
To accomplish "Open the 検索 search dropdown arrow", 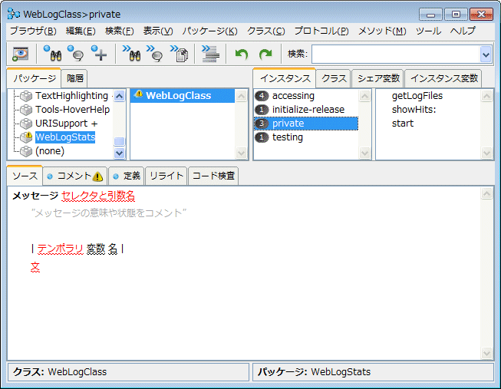I will click(x=485, y=54).
